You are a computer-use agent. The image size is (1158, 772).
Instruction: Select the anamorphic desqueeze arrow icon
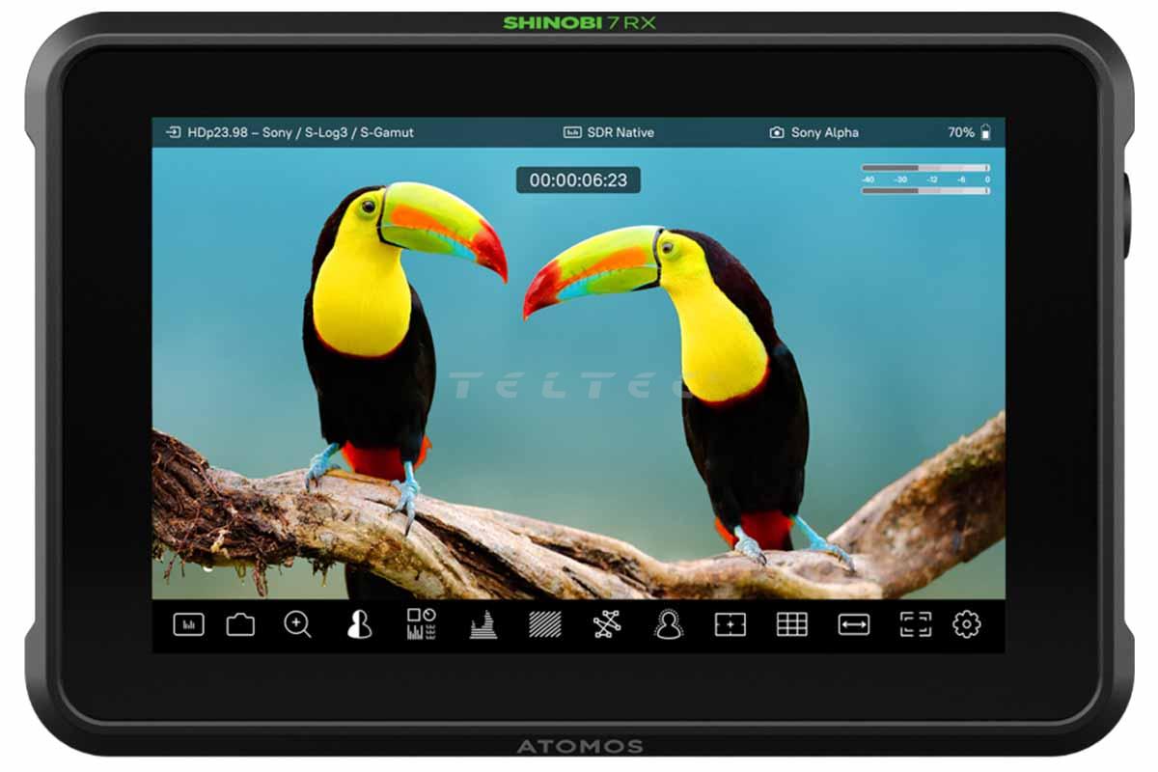(853, 625)
